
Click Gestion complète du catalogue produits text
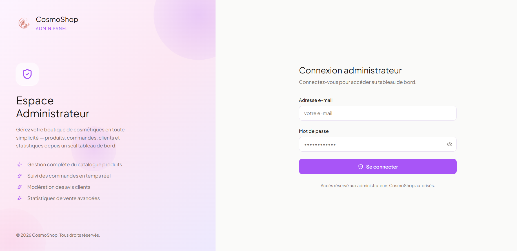click(75, 165)
